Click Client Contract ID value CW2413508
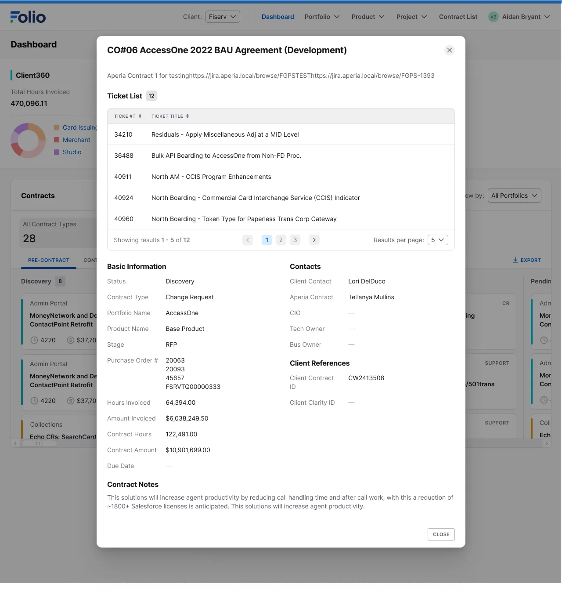This screenshot has width=562, height=595. [x=366, y=378]
